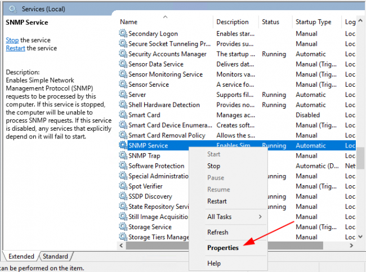The width and height of the screenshot is (366, 272).
Task: Click the Stop the service link
Action: click(x=12, y=40)
